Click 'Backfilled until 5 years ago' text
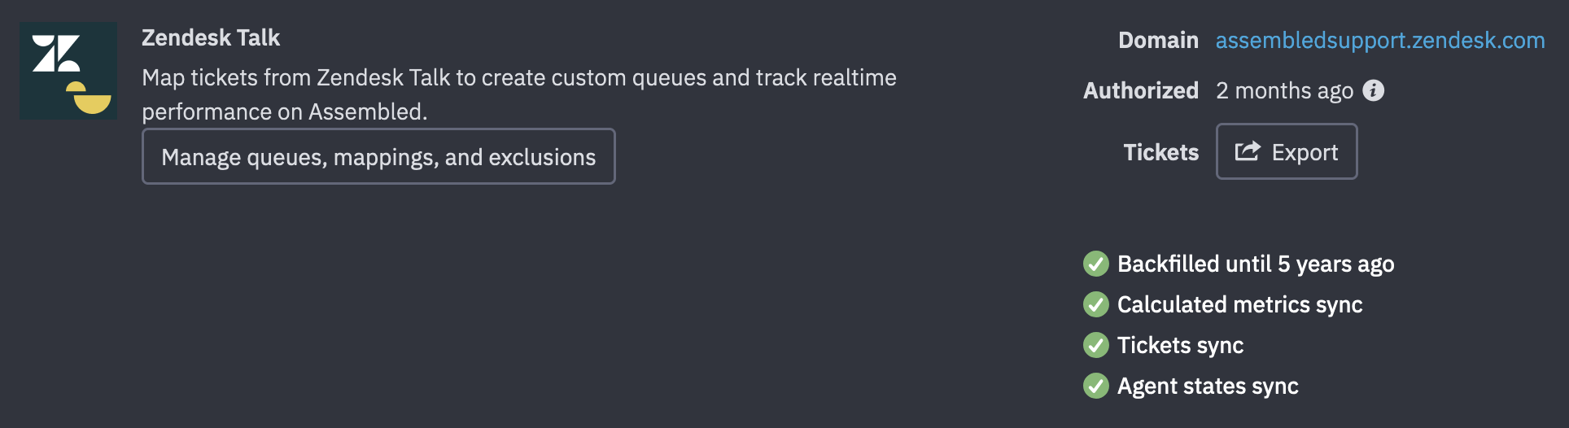 click(1256, 264)
